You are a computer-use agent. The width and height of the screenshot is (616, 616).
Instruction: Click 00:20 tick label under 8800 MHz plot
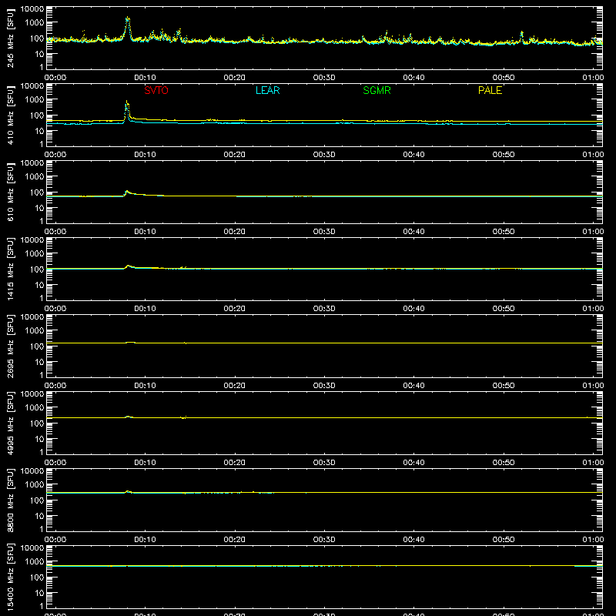coord(235,540)
